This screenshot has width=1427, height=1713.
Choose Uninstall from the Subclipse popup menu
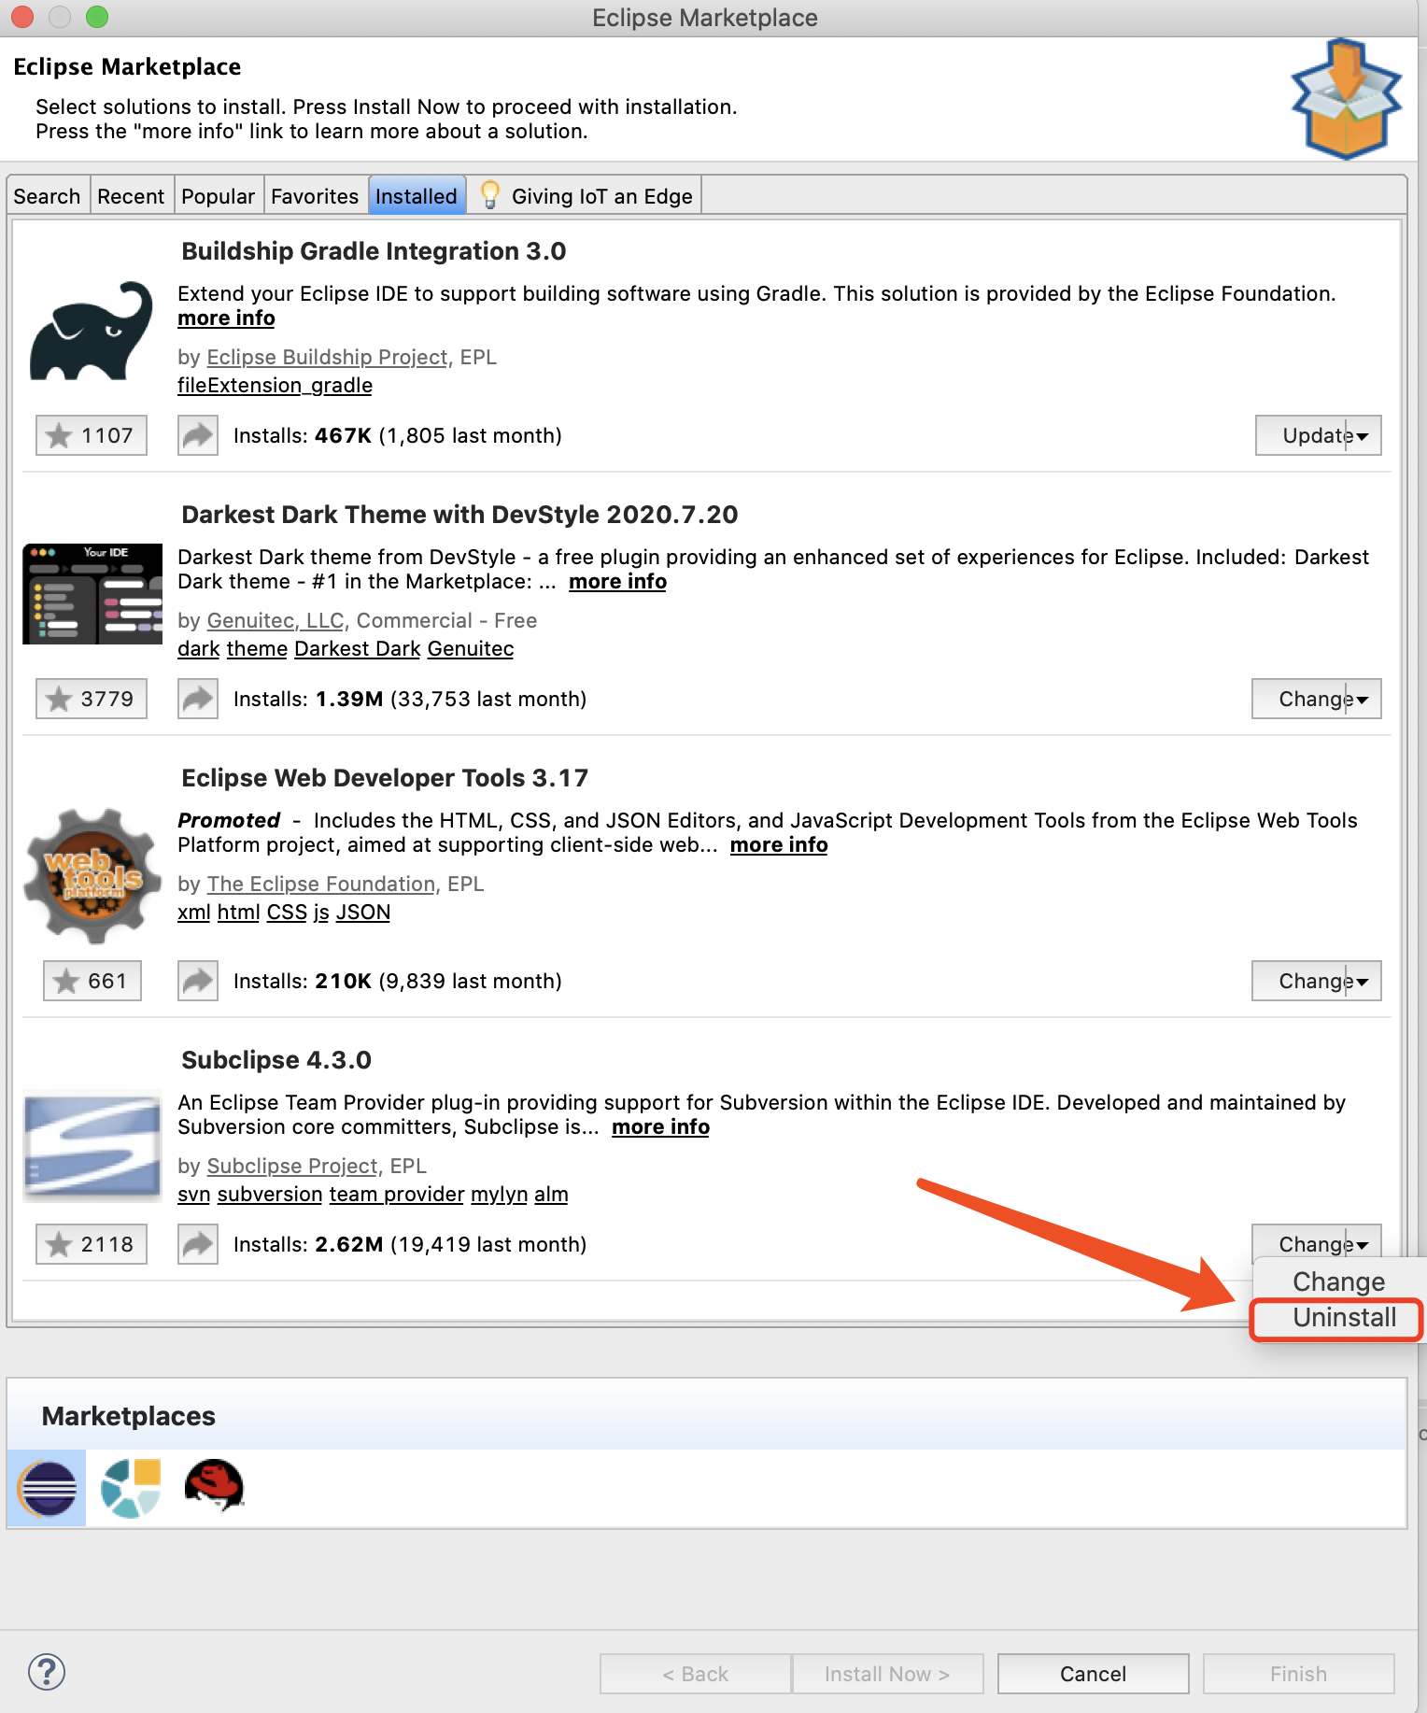coord(1344,1318)
